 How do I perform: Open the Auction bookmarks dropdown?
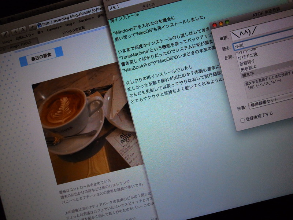coord(86,20)
